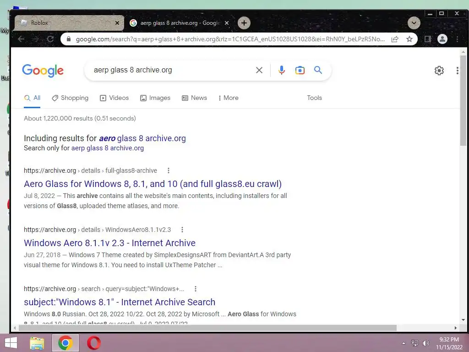Click the blue magnifier search button
The image size is (469, 352).
point(318,70)
